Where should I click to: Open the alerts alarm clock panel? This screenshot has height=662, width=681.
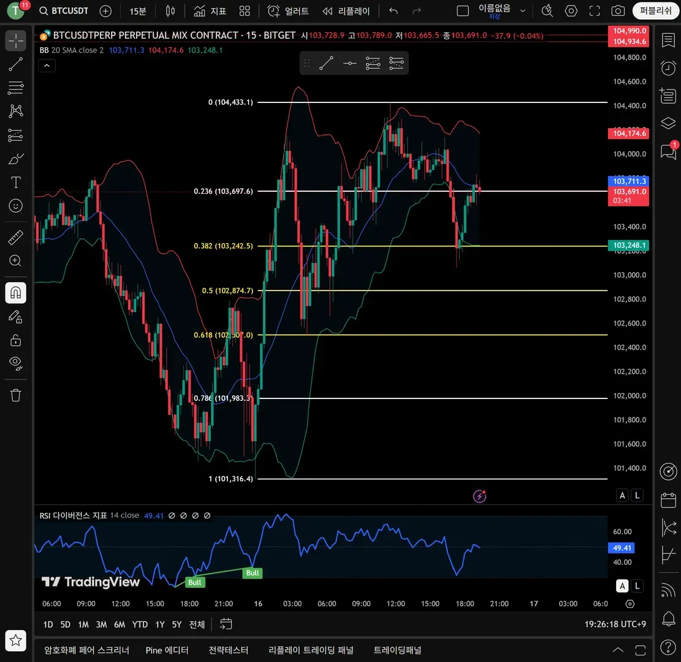tap(668, 68)
